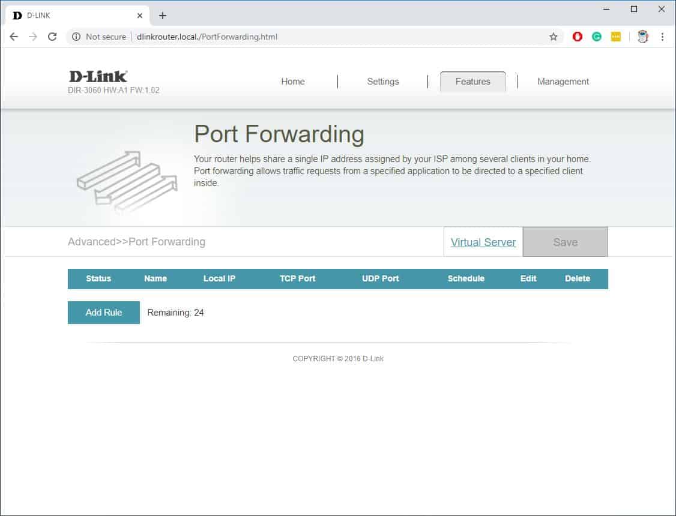Open Chrome's three-dot menu
Viewport: 676px width, 516px height.
(662, 37)
